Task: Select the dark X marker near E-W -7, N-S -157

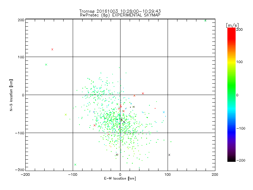Action: [117, 155]
